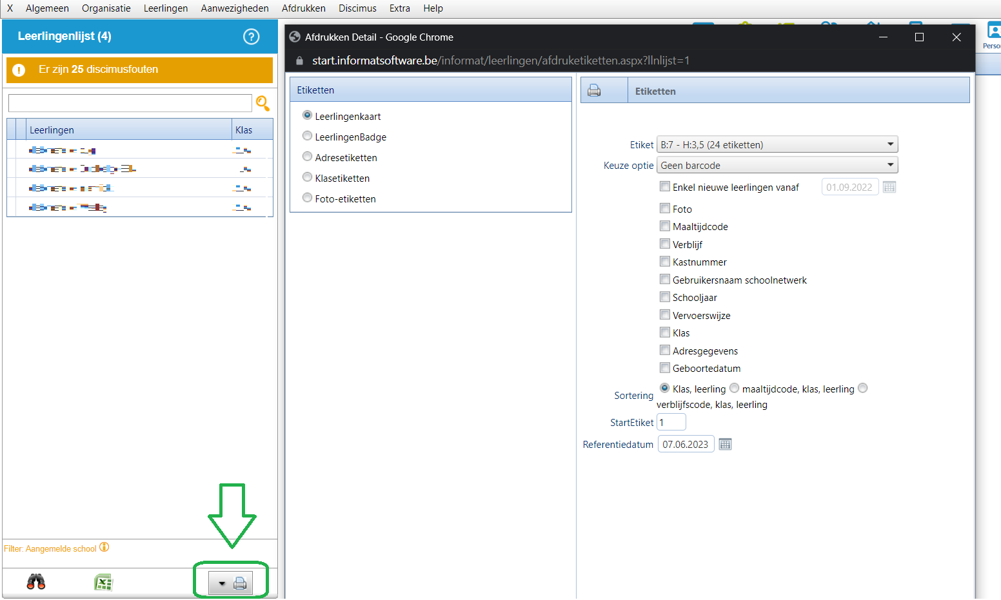This screenshot has width=1001, height=600.
Task: Click the Klas column header
Action: click(x=244, y=130)
